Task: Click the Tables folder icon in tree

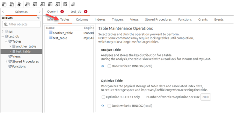Action: pyautogui.click(x=10, y=41)
